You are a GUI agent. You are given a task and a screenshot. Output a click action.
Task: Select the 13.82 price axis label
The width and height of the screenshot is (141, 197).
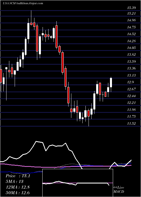[131, 55]
